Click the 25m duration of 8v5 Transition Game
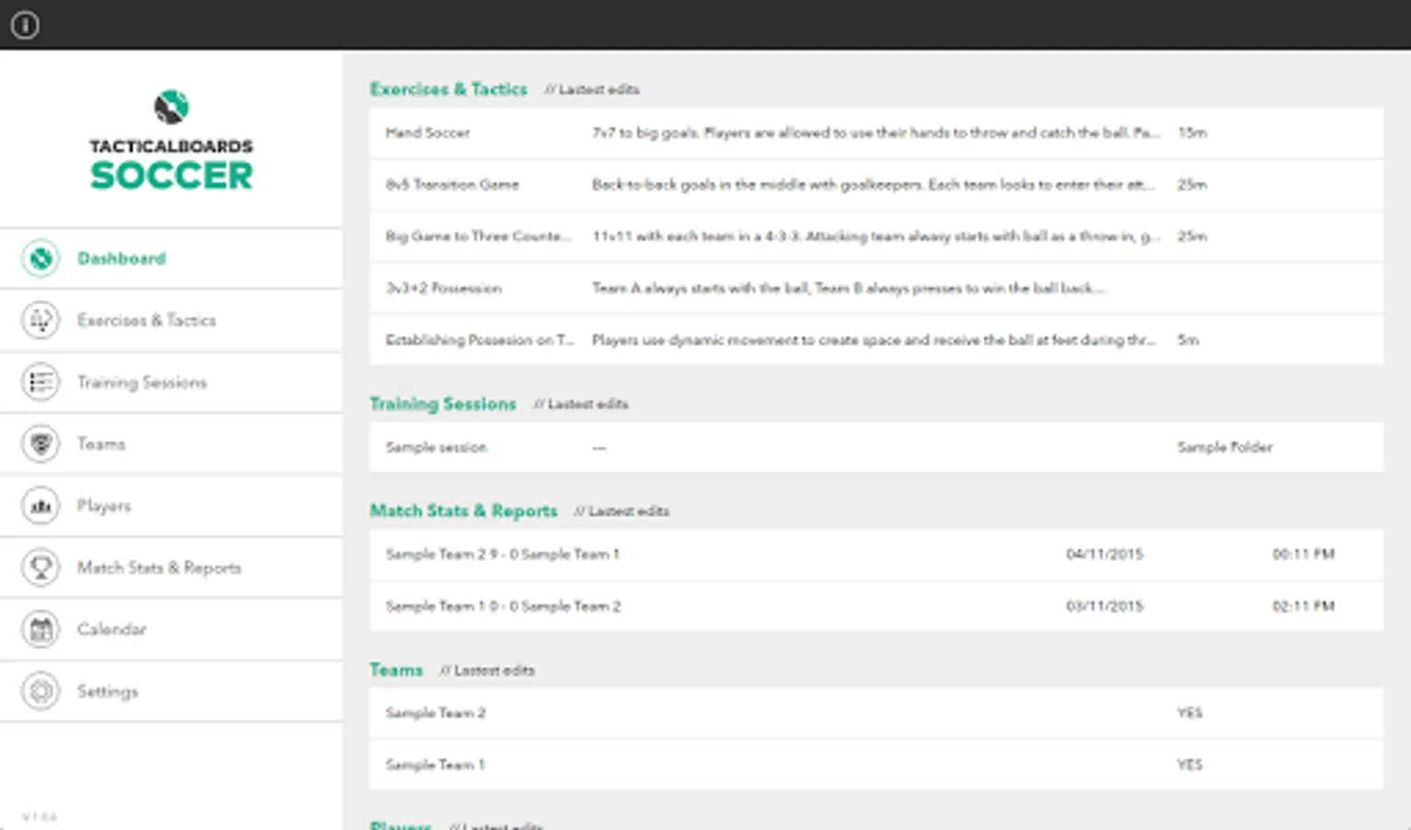 (x=1192, y=184)
